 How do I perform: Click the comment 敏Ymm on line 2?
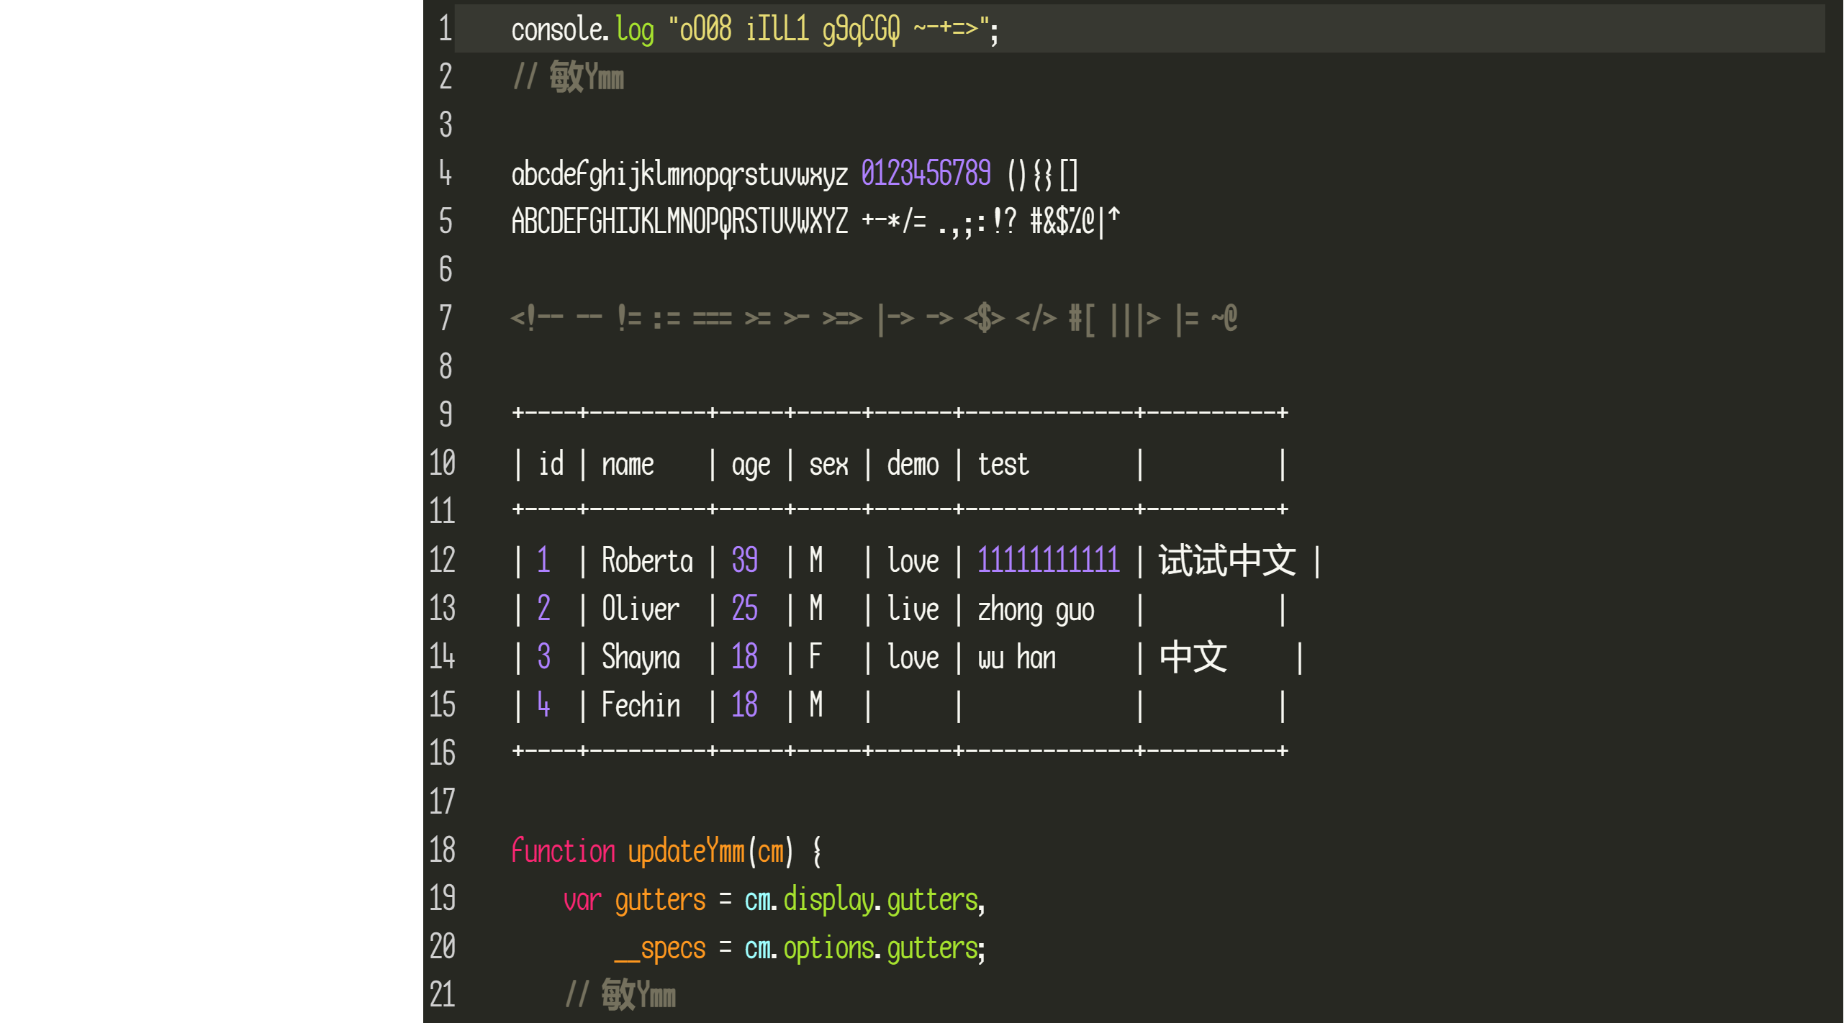[586, 77]
